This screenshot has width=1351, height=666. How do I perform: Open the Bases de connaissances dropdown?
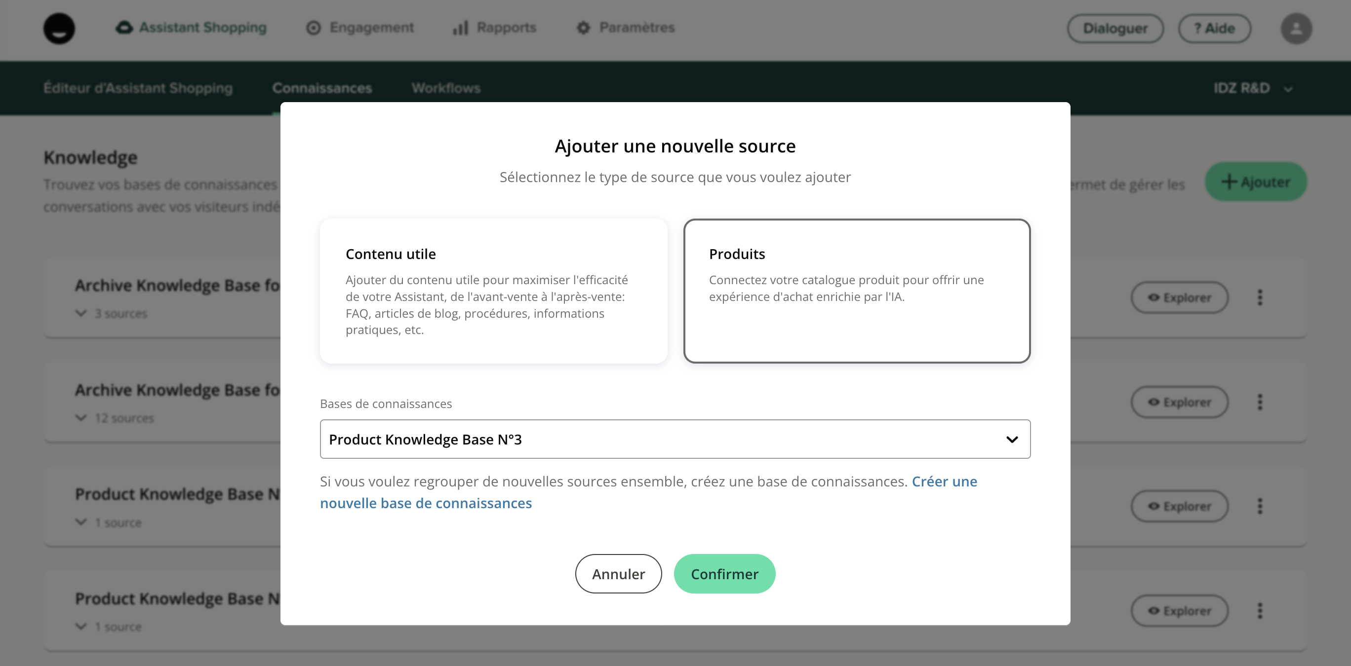click(675, 439)
